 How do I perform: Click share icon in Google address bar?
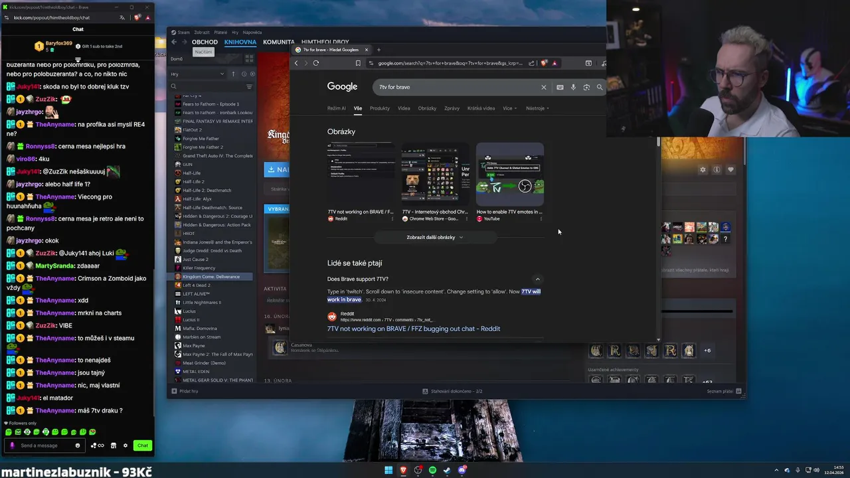531,63
